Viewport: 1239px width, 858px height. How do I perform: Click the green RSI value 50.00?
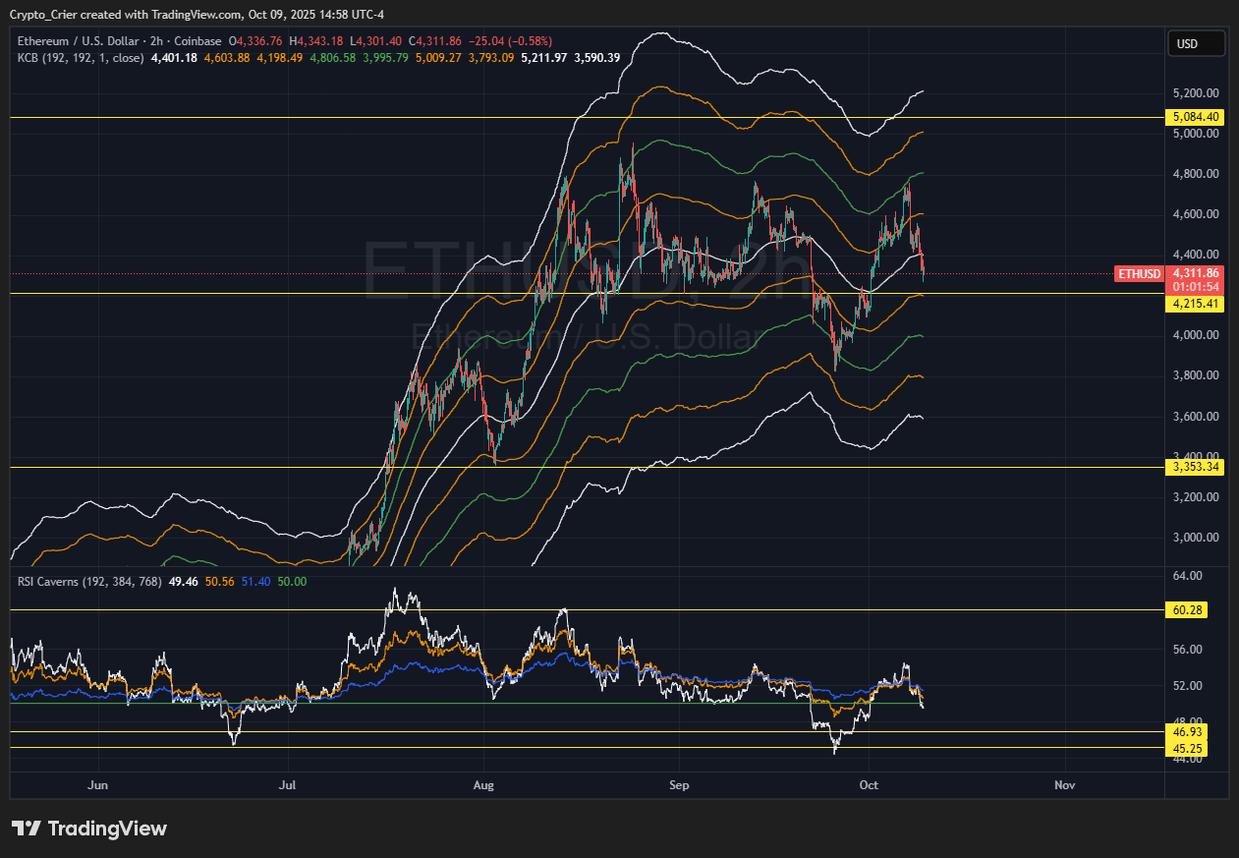click(292, 582)
